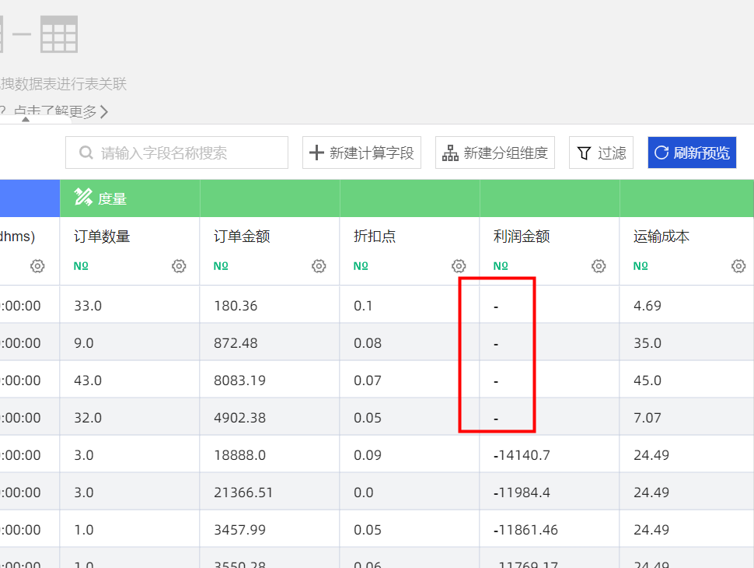The height and width of the screenshot is (568, 754).
Task: Select the 订单金额 column header
Action: 242,237
